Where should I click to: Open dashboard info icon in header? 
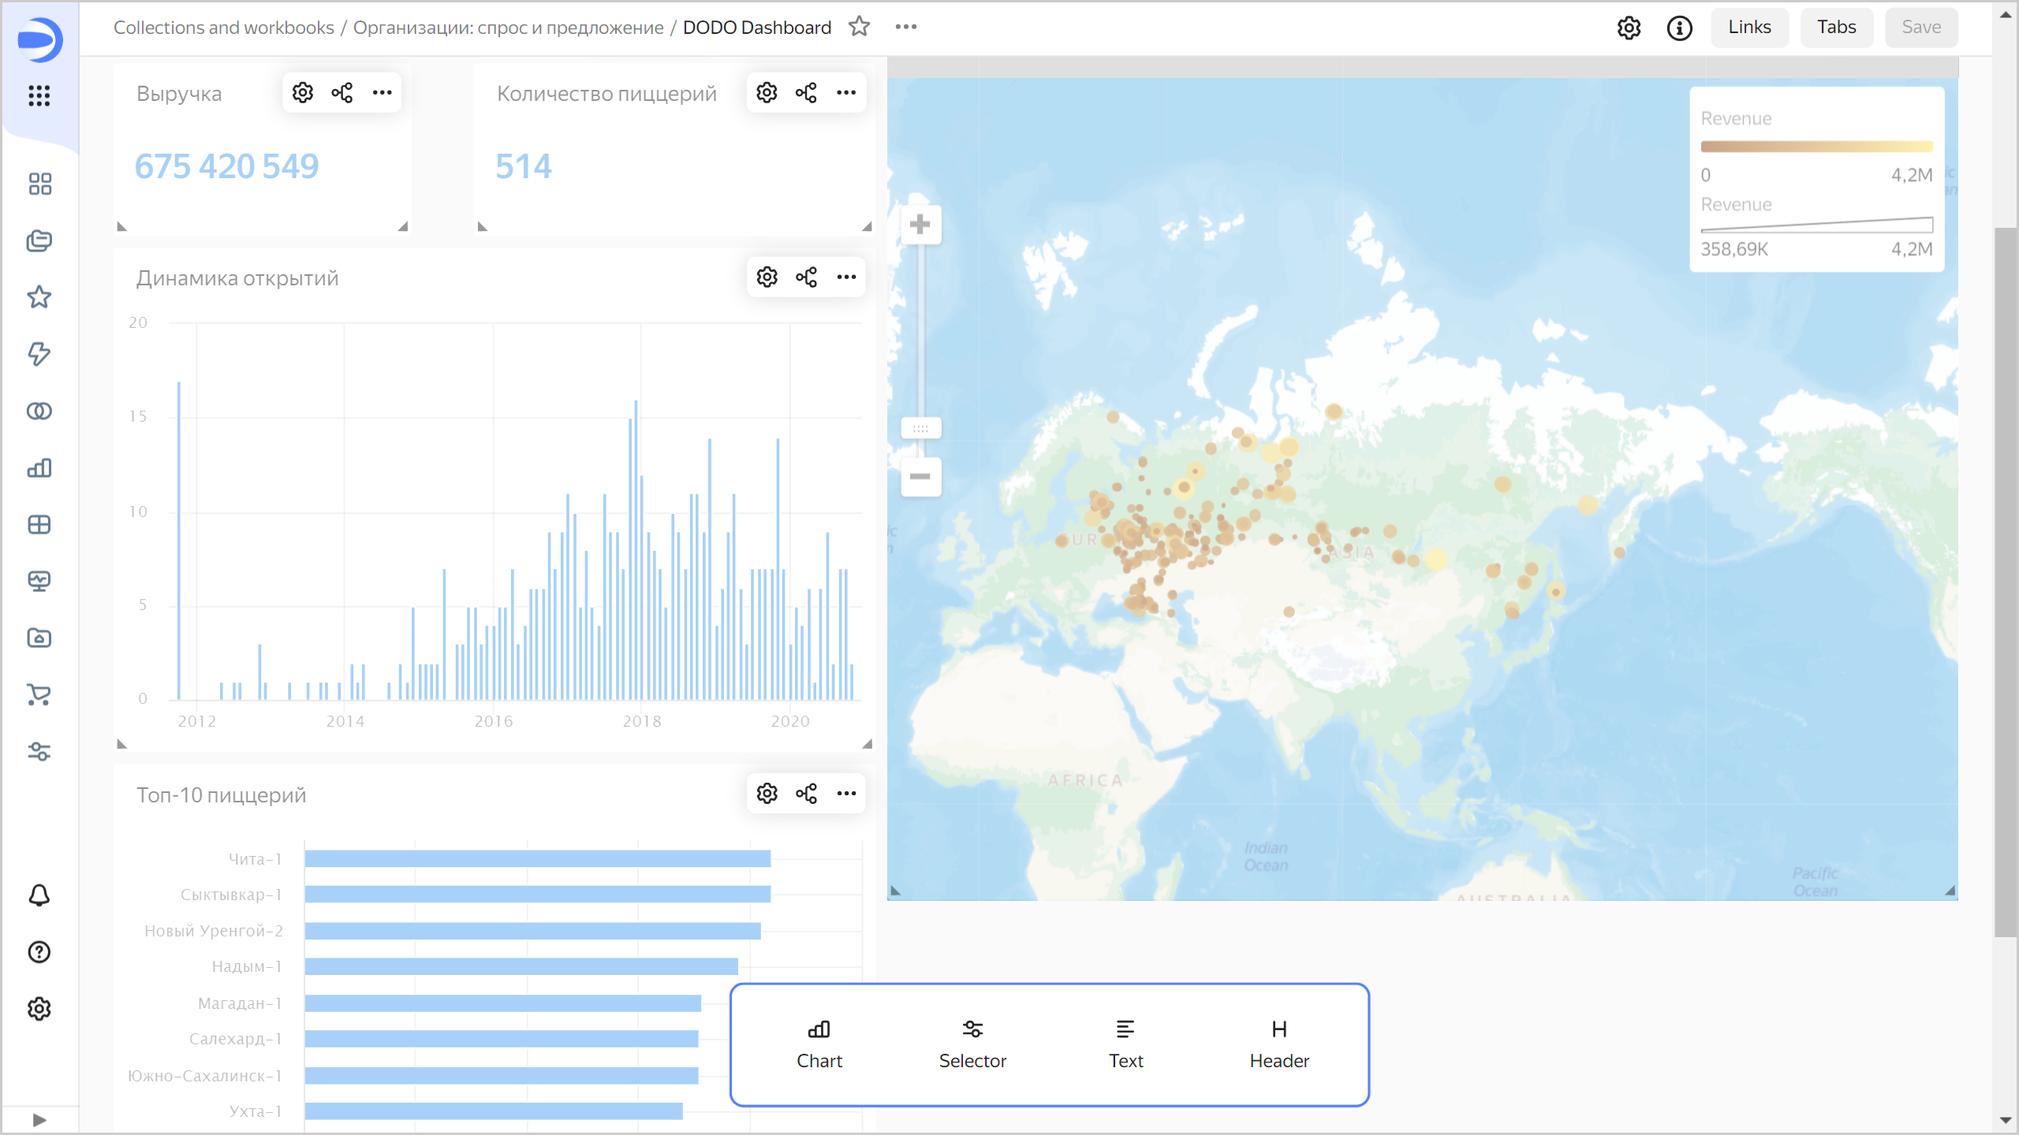[x=1679, y=28]
